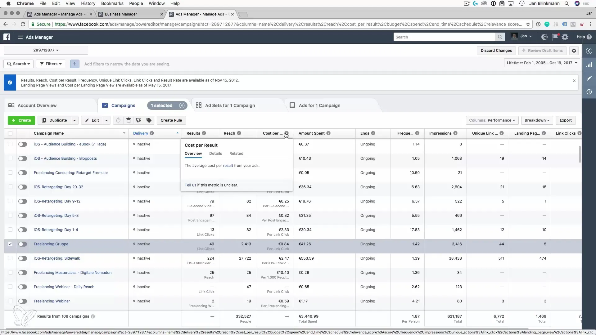
Task: Click the Ends column info icon
Action: (373, 133)
